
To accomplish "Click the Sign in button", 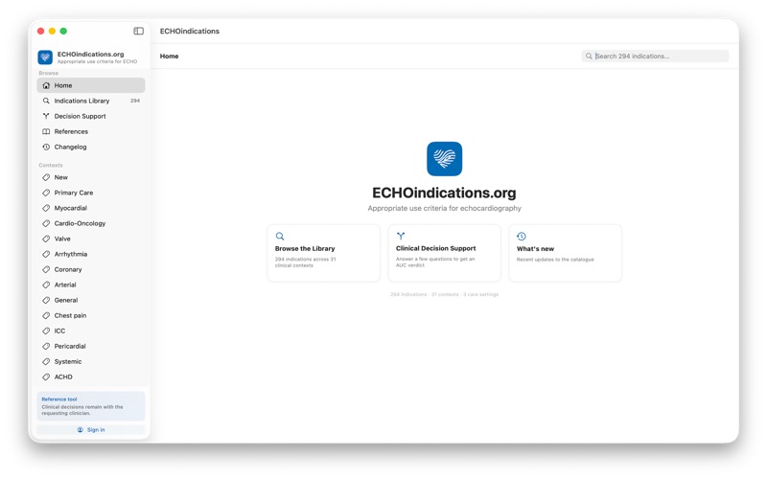I will [x=91, y=429].
